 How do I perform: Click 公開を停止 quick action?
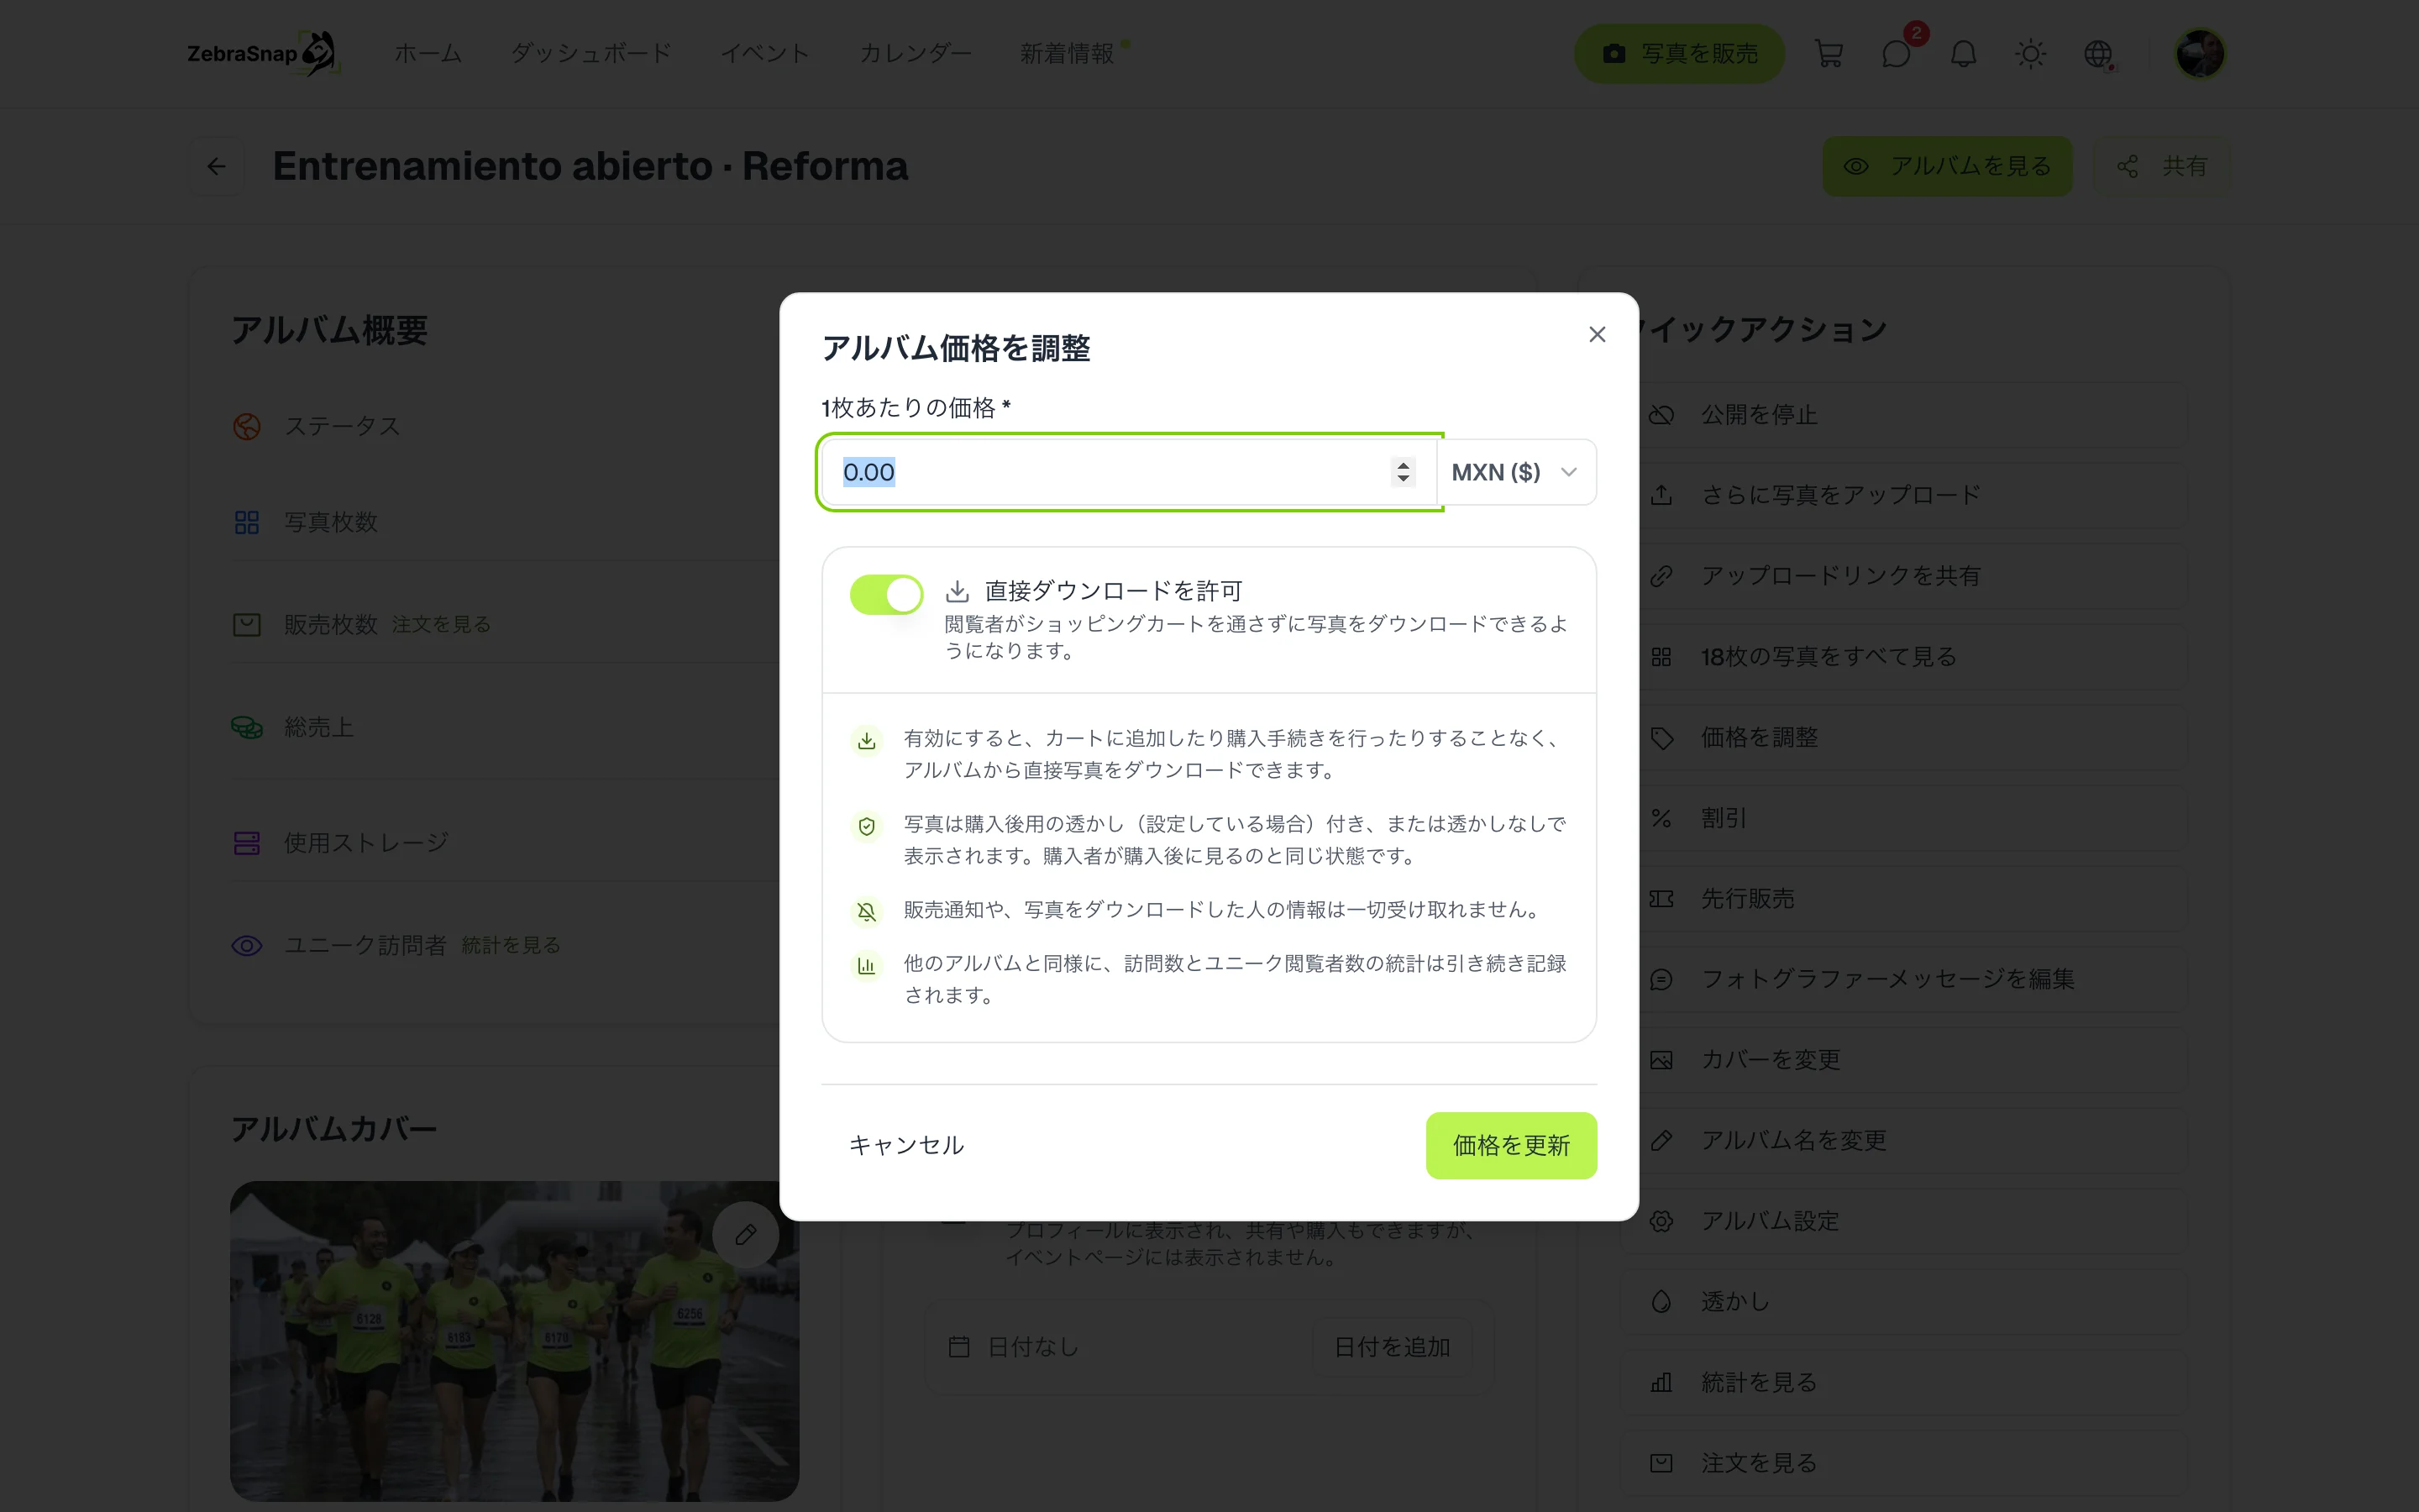[1904, 414]
